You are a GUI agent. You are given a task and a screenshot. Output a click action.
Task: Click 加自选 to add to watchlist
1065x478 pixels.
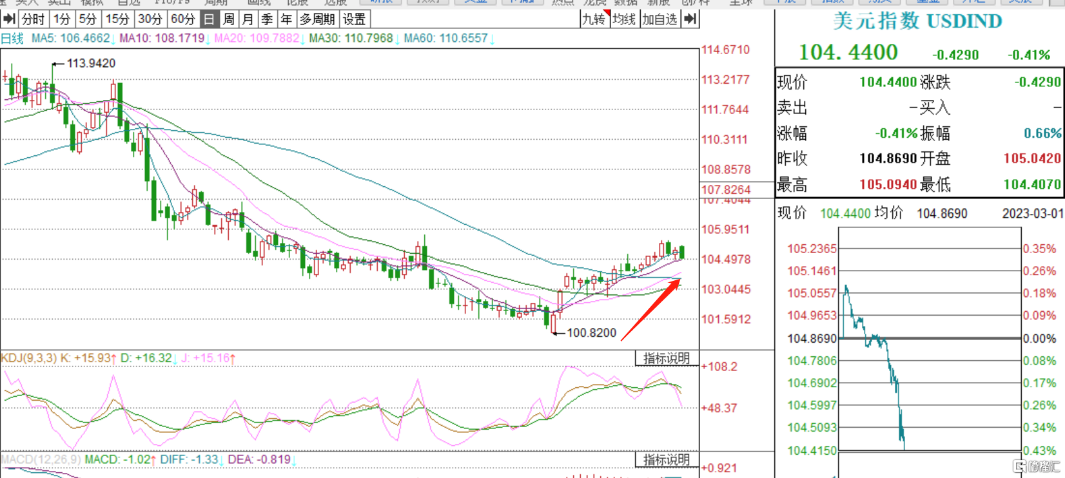click(660, 19)
